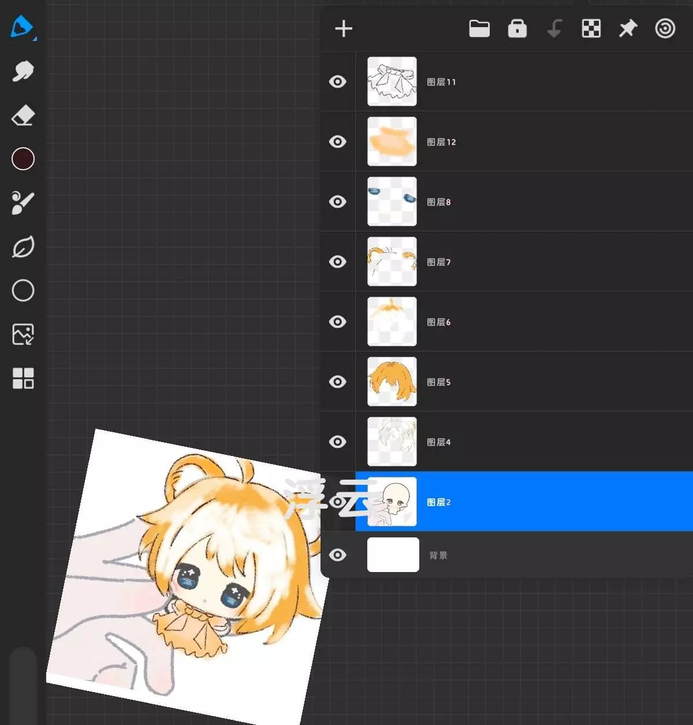
Task: Select 图层7 thumbnail with ear lines
Action: 392,261
